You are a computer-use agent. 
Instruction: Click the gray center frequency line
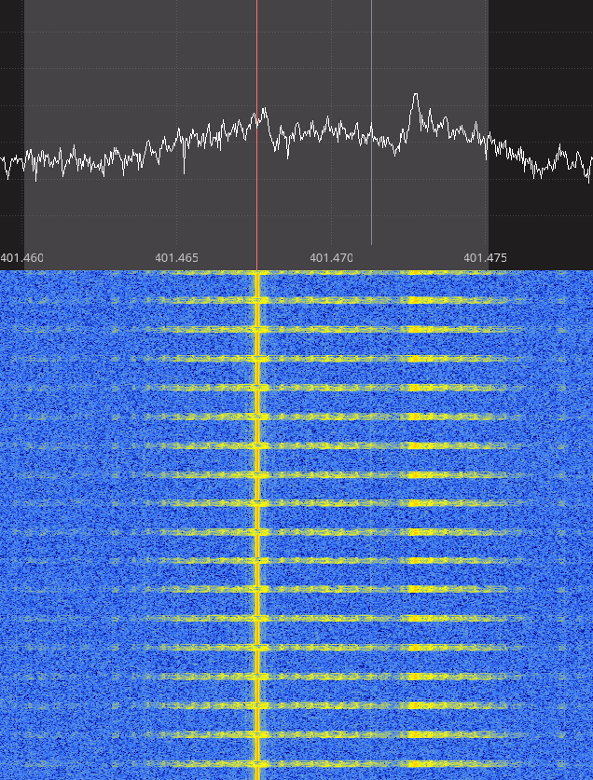[371, 122]
